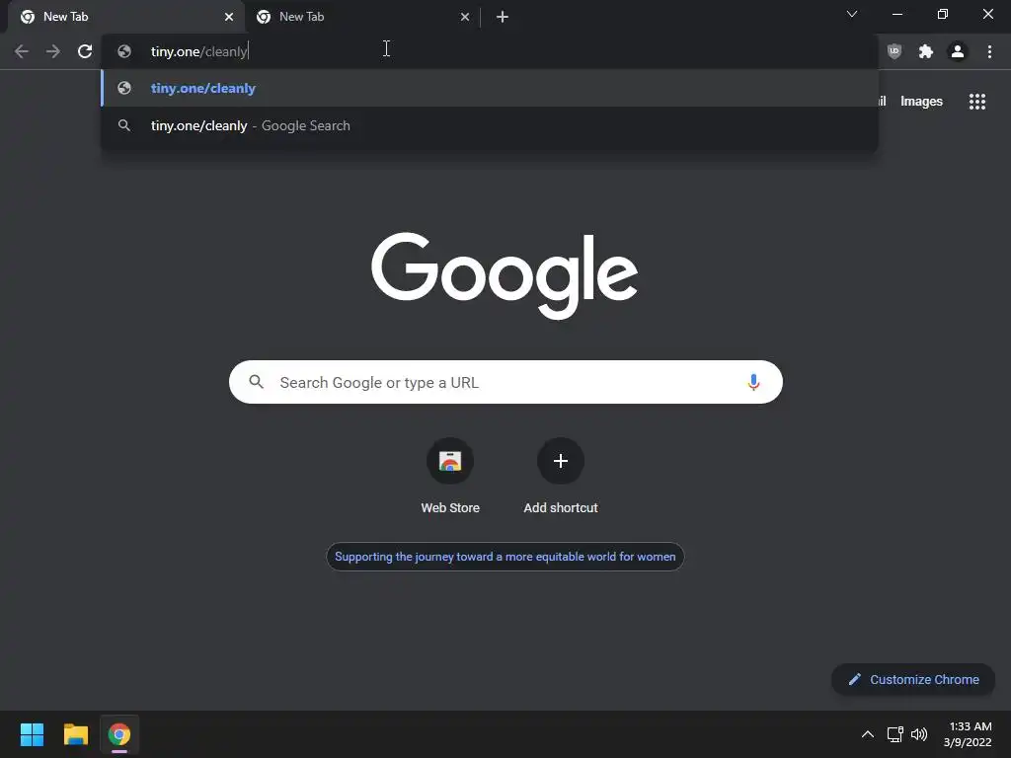
Task: Open the Extensions puzzle icon
Action: coord(926,51)
